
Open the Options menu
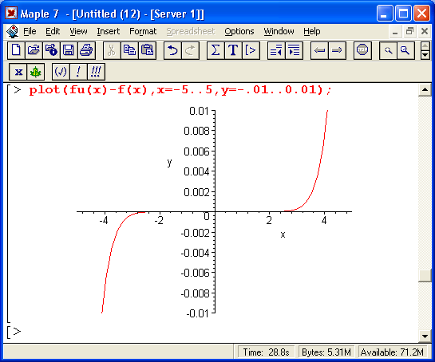pos(239,31)
